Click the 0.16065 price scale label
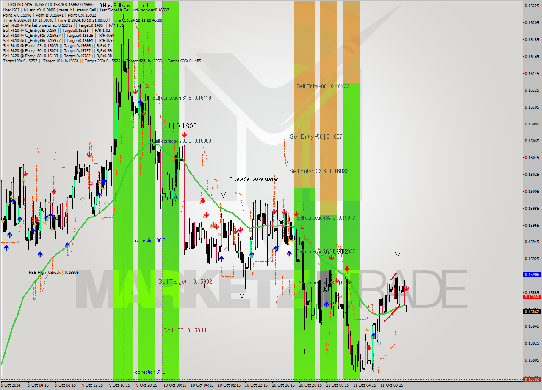The width and height of the screenshot is (542, 390). [x=532, y=141]
